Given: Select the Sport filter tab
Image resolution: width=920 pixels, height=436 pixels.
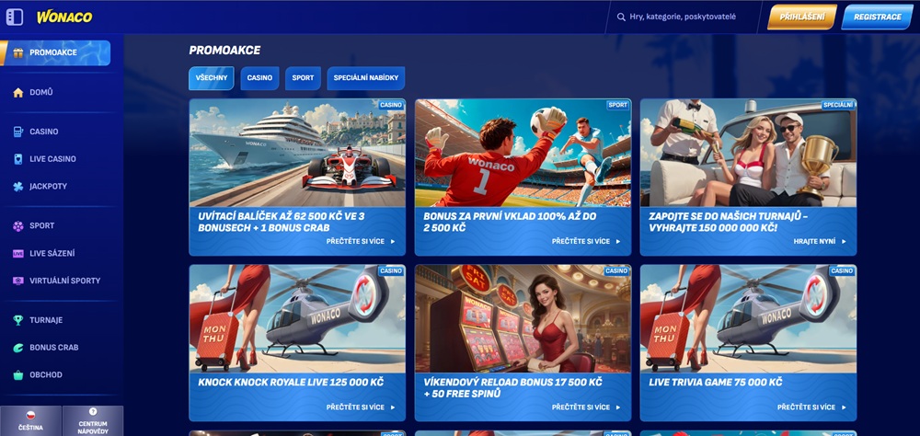Looking at the screenshot, I should pos(303,78).
